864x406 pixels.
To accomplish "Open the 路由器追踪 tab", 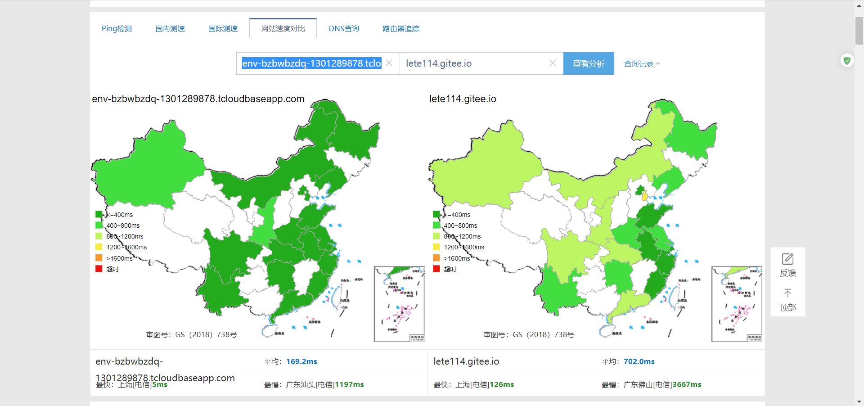I will pyautogui.click(x=400, y=29).
